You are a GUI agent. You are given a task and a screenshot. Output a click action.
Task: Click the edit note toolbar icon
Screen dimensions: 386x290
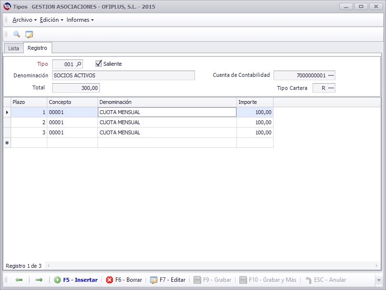29,34
